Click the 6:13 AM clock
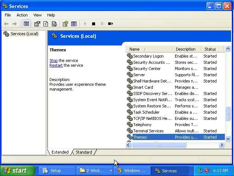Image resolution: width=234 pixels, height=176 pixels. pyautogui.click(x=220, y=170)
